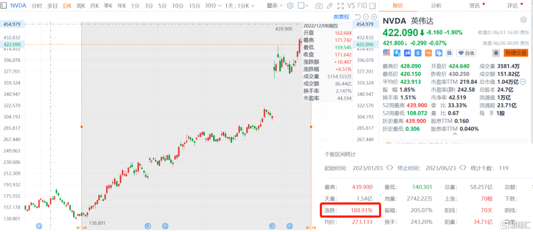Click the blue tag icon
Image resolution: width=533 pixels, height=232 pixels.
(439, 53)
